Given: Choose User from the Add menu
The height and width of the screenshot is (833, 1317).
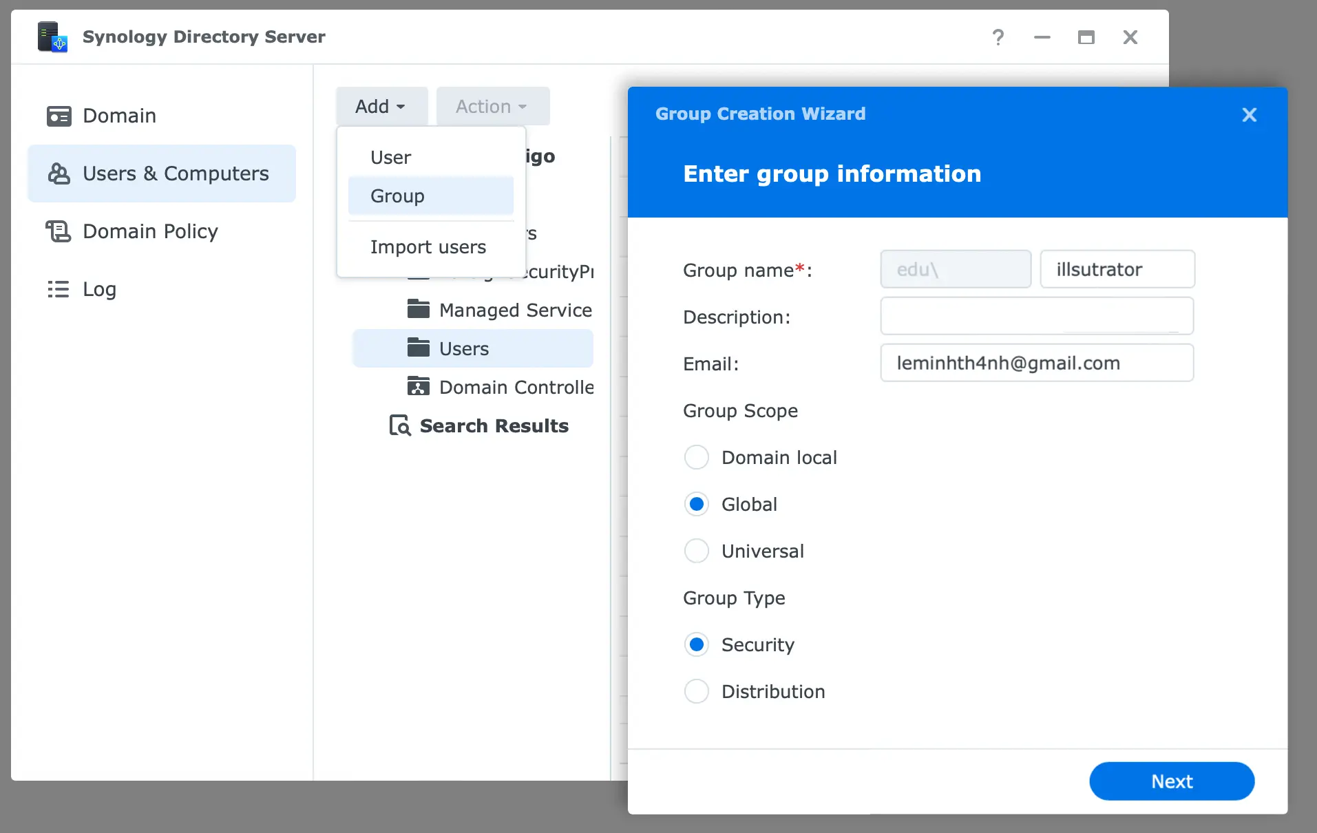Looking at the screenshot, I should click(431, 158).
